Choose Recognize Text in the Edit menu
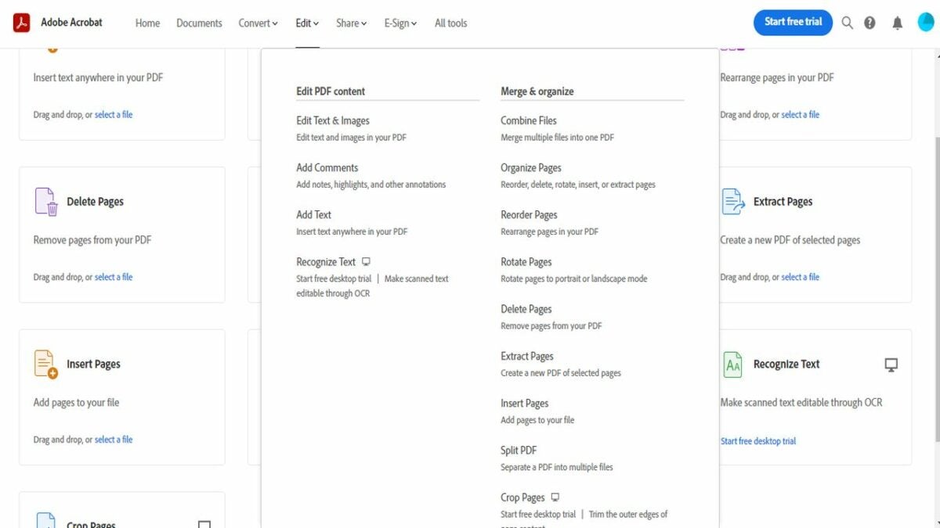This screenshot has width=940, height=528. click(326, 262)
